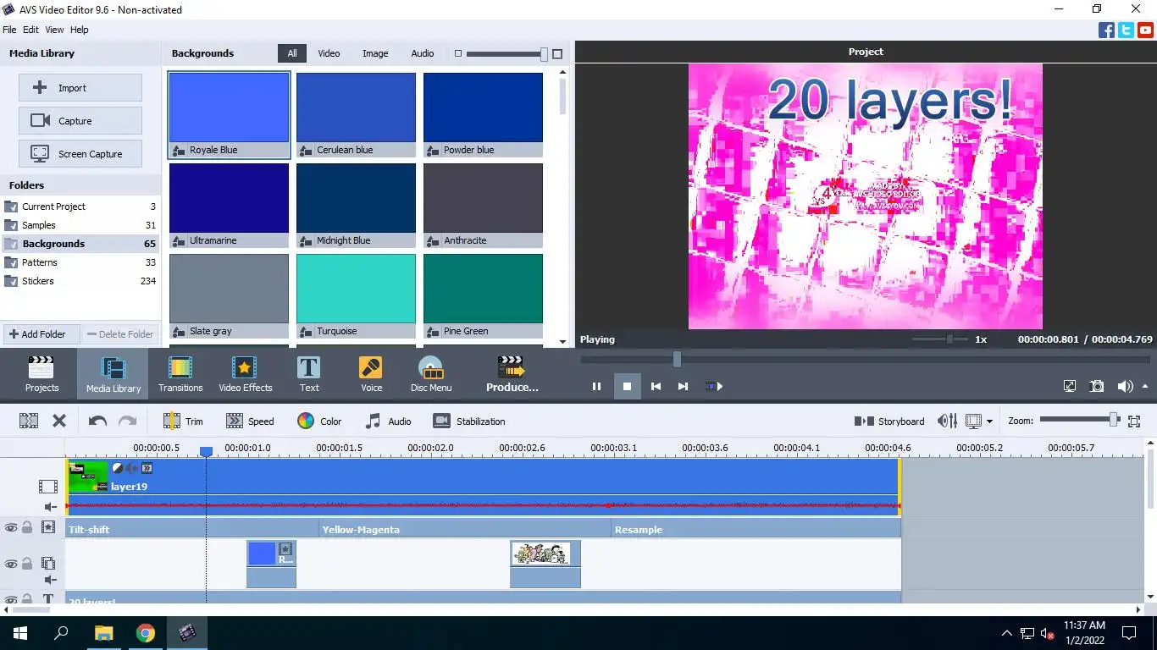Open the Voice recording section
The height and width of the screenshot is (650, 1157).
(371, 374)
